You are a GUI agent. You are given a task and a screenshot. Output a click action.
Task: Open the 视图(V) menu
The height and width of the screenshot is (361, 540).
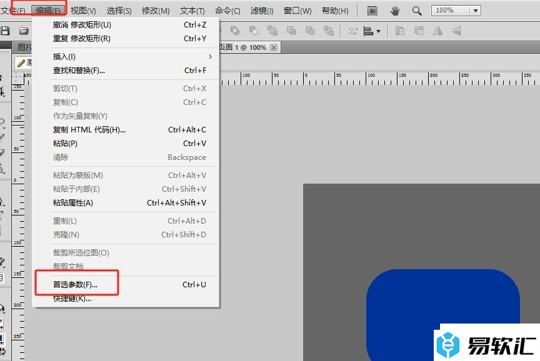pyautogui.click(x=83, y=11)
